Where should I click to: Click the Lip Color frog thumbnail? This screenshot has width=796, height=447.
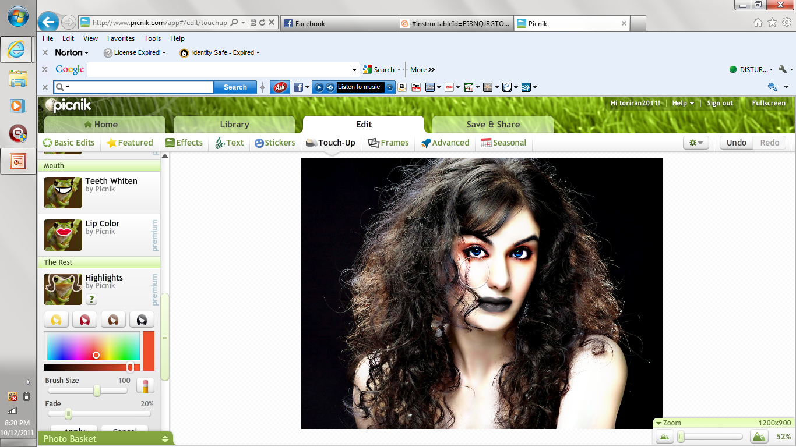(63, 235)
